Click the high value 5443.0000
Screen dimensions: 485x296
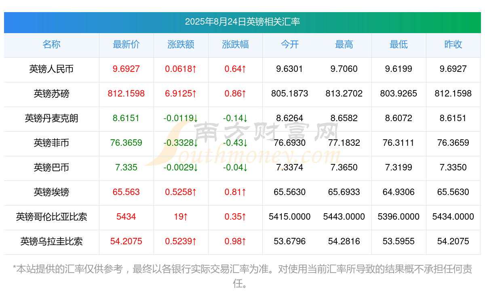pos(344,217)
